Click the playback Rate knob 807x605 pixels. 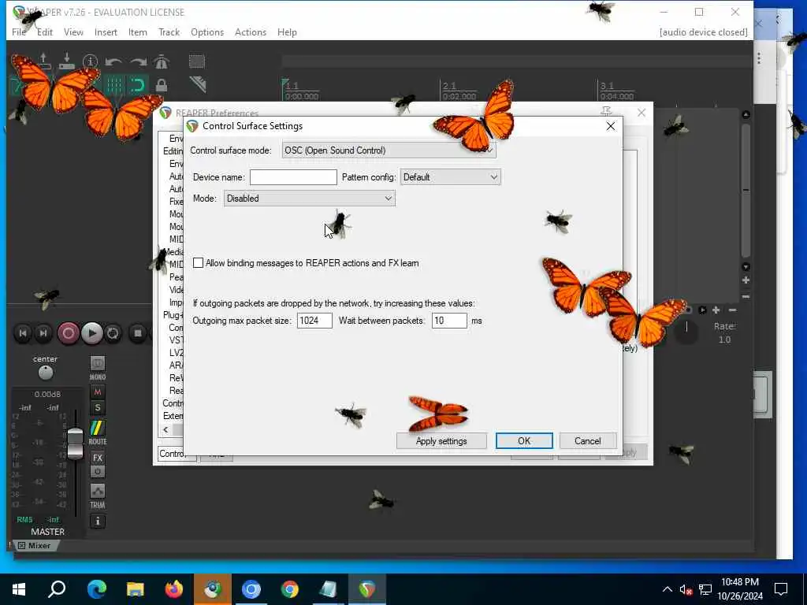[x=686, y=332]
